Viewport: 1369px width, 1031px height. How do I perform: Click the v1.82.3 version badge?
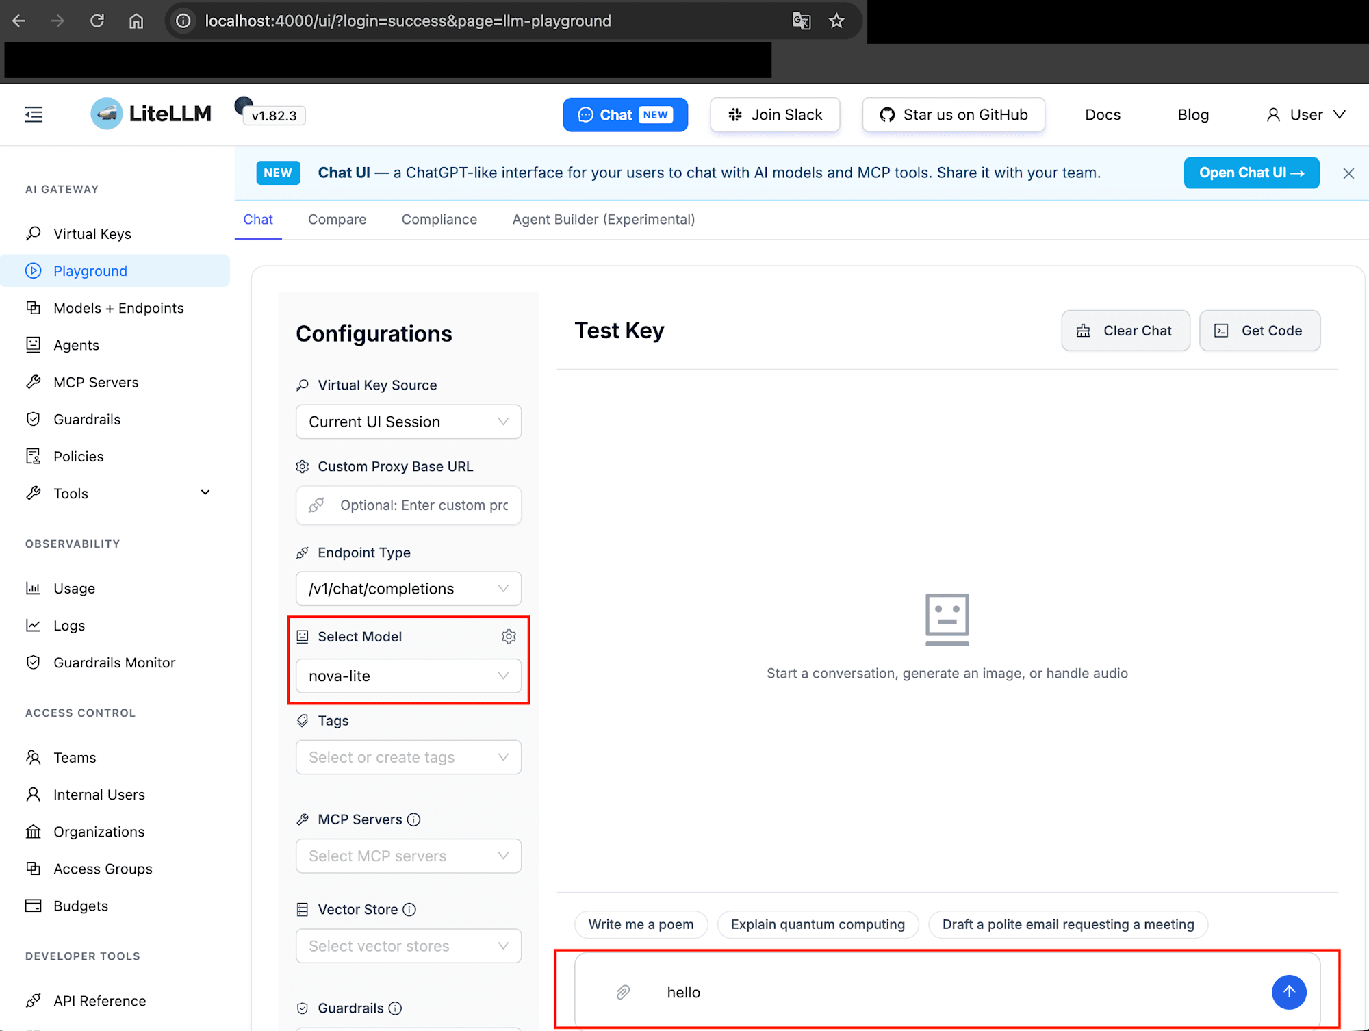(x=274, y=116)
